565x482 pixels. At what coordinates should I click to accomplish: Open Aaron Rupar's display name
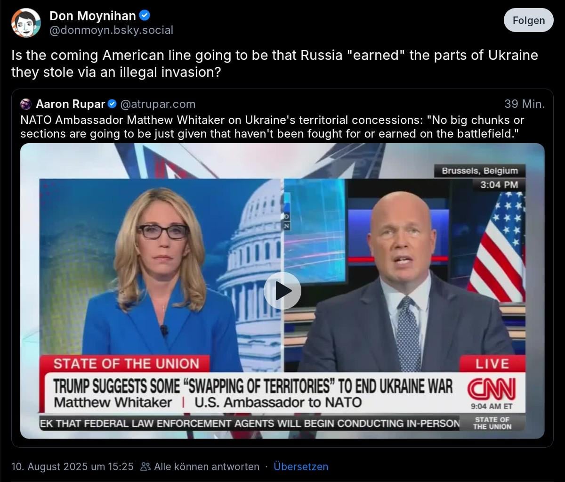(x=70, y=104)
